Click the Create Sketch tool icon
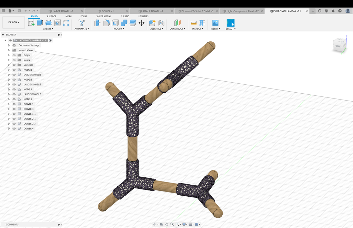The height and width of the screenshot is (228, 353). 31,23
